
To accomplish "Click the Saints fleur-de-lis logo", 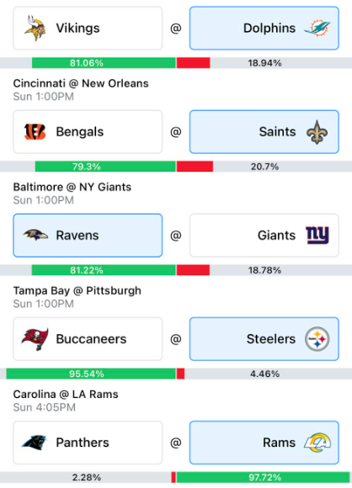I will 317,132.
